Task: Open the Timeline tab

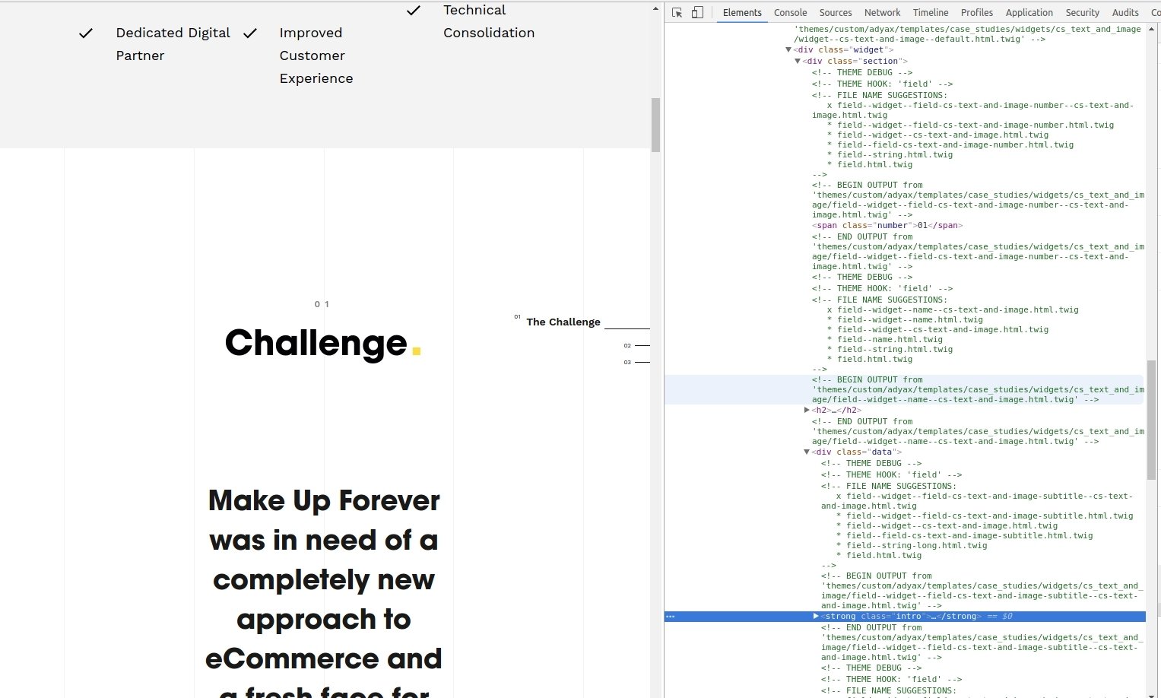Action: (931, 12)
